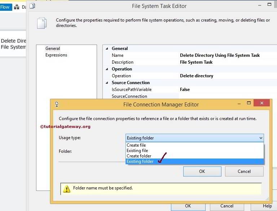Collapse the Source Connection property group
The height and width of the screenshot is (211, 277).
[107, 83]
